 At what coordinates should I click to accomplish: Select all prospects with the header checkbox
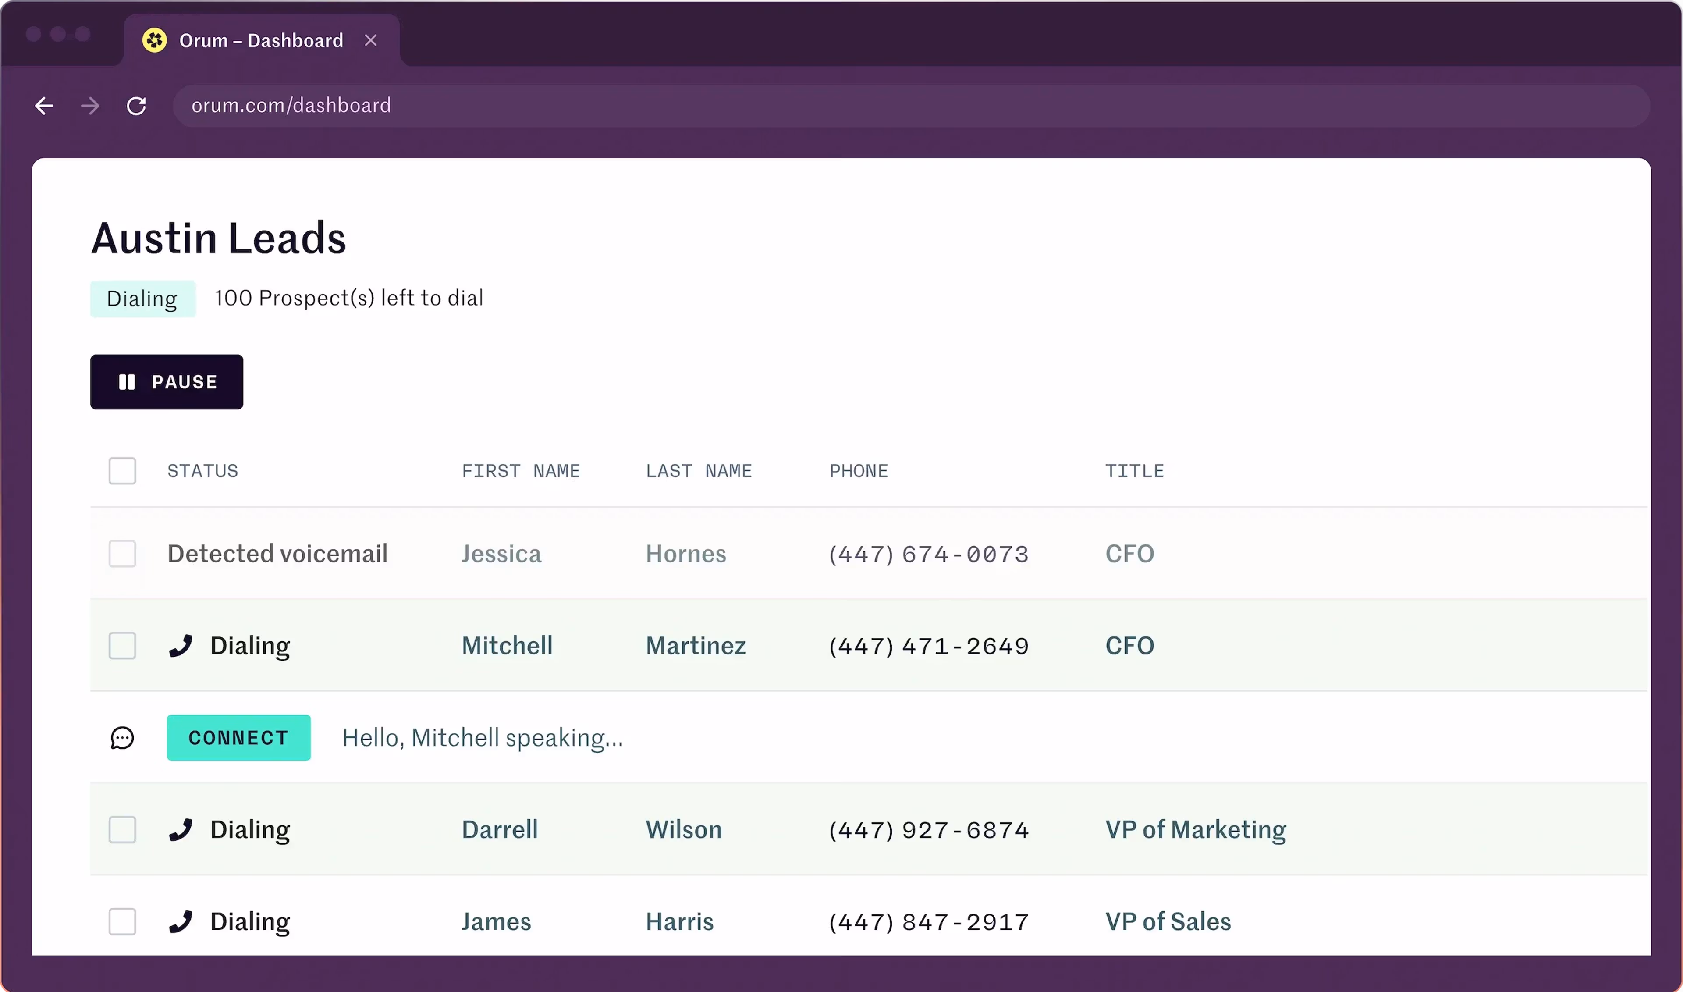tap(122, 471)
